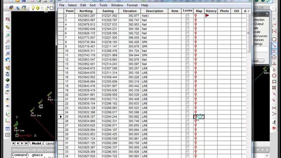Select the circle snap icon in right toolbar
281x158 pixels.
(x=274, y=39)
